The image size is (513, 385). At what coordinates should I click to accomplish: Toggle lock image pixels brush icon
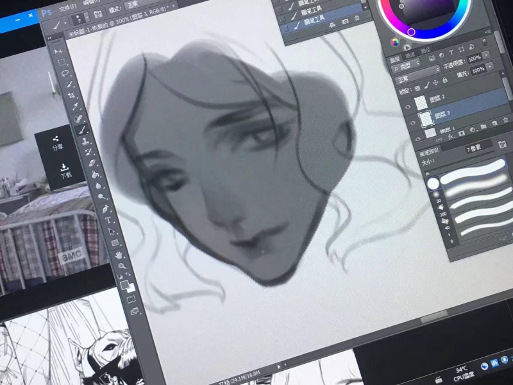click(x=426, y=85)
